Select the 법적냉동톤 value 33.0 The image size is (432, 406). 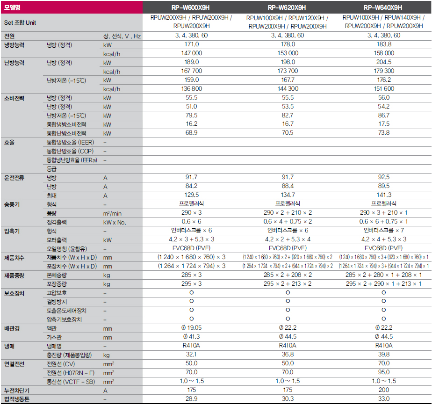pyautogui.click(x=383, y=399)
